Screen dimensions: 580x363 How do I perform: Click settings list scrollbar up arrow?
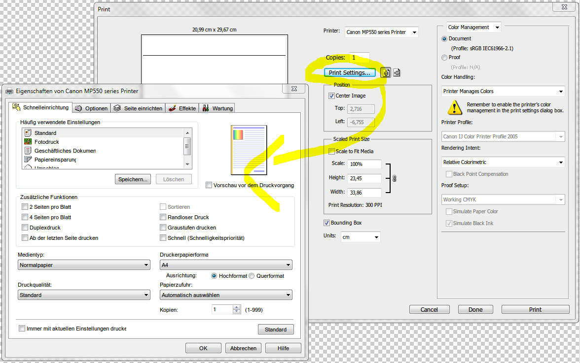pos(187,132)
